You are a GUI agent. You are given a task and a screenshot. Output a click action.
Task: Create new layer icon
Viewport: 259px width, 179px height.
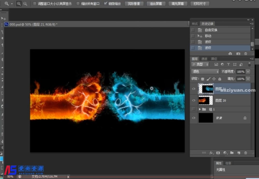pyautogui.click(x=239, y=153)
